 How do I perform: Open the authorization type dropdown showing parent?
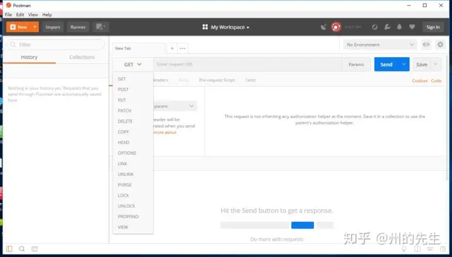[x=175, y=106]
